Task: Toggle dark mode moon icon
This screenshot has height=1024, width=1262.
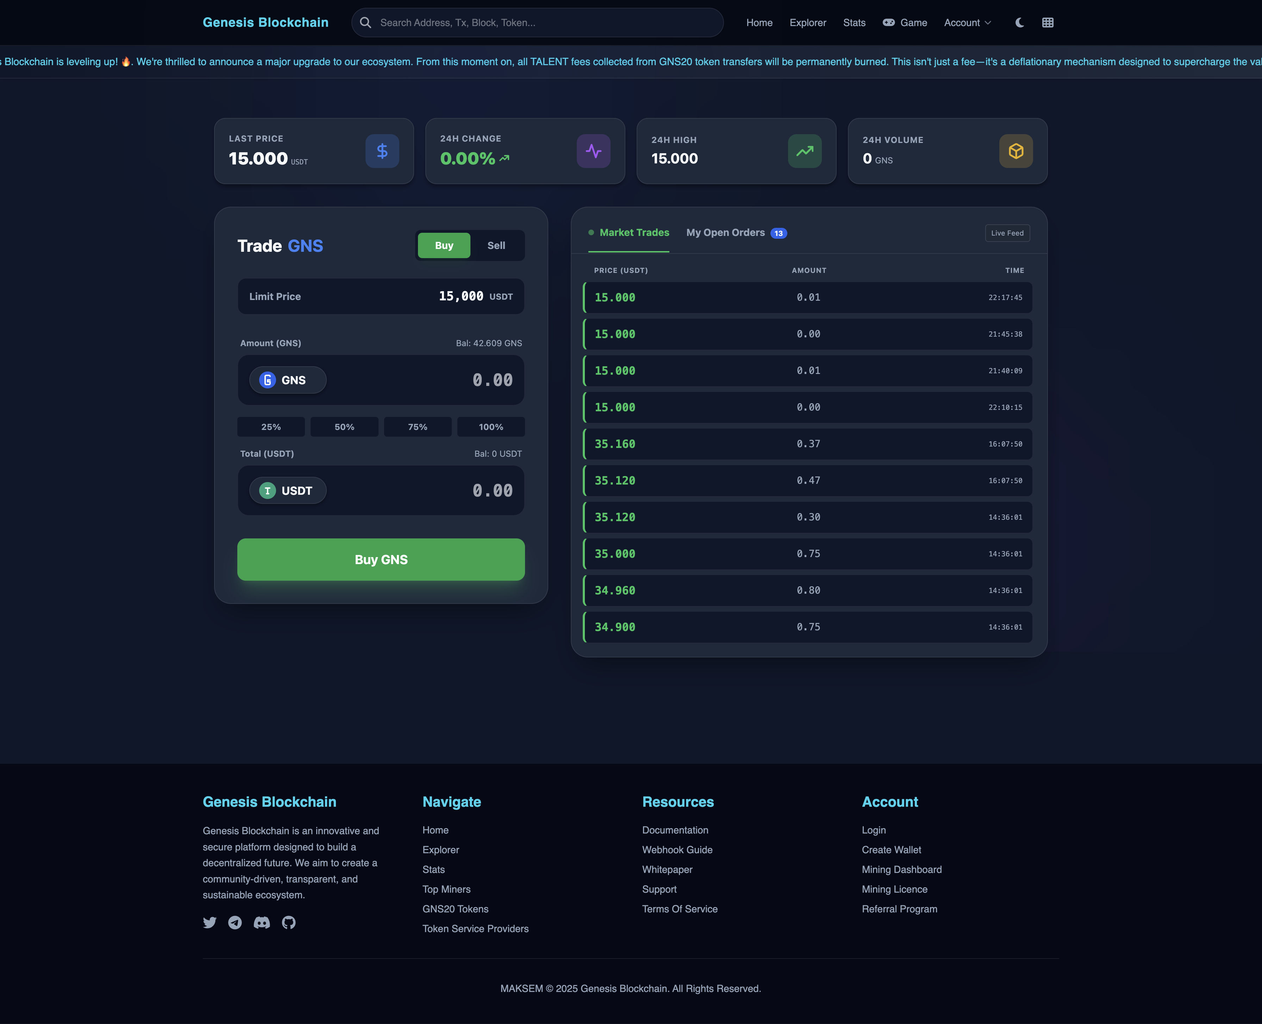Action: tap(1019, 23)
